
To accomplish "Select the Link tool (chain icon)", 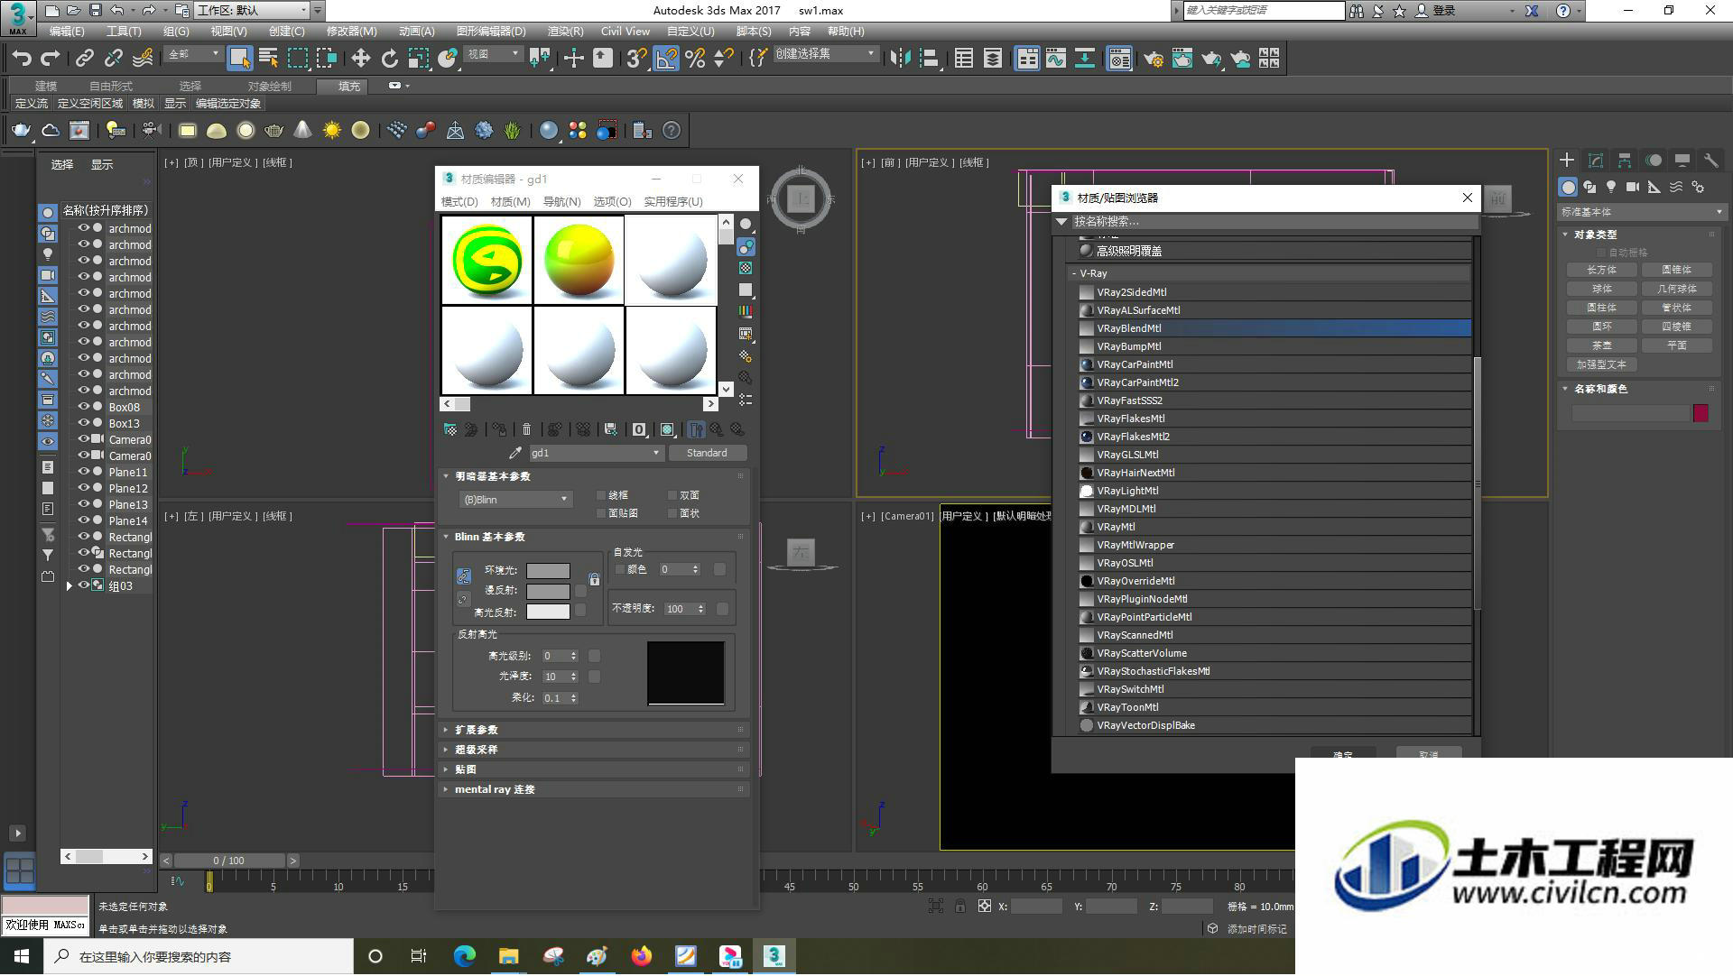I will [x=85, y=59].
